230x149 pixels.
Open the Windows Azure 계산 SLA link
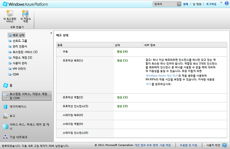[x=162, y=75]
